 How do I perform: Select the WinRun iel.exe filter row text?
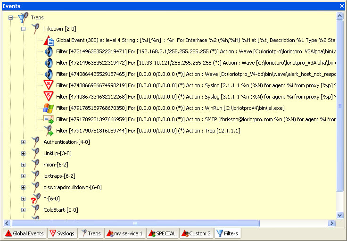[x=170, y=108]
